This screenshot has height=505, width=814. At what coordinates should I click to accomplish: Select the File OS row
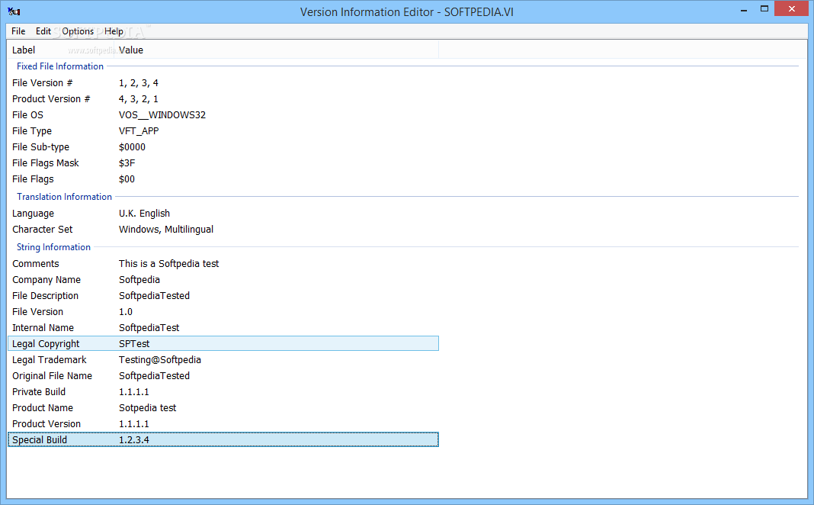pyautogui.click(x=223, y=115)
